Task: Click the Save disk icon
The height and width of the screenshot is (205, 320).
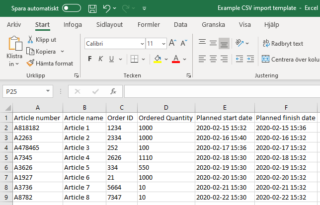Action: (x=92, y=8)
